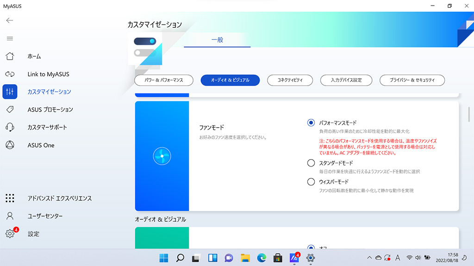The width and height of the screenshot is (474, 266).
Task: Select オーディオ & ビジュアル category pill
Action: 230,80
